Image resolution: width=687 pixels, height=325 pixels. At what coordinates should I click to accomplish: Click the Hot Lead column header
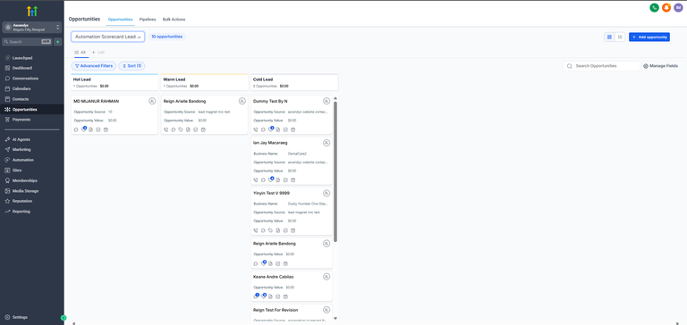(x=114, y=82)
